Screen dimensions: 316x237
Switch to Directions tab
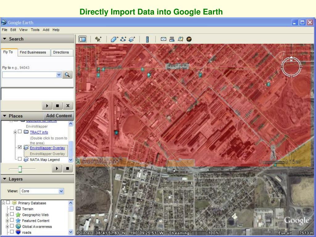tap(62, 52)
